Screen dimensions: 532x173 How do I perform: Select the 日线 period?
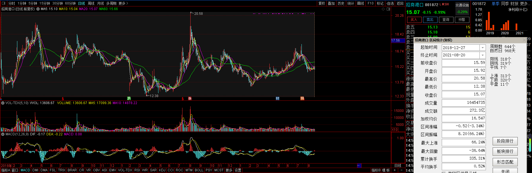(82, 3)
